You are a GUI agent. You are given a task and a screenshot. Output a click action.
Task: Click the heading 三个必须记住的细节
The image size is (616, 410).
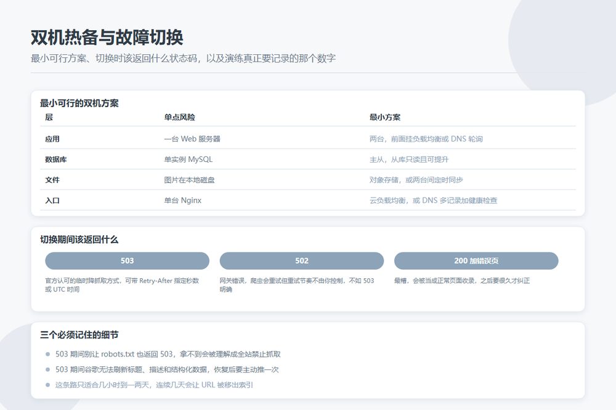tap(79, 335)
